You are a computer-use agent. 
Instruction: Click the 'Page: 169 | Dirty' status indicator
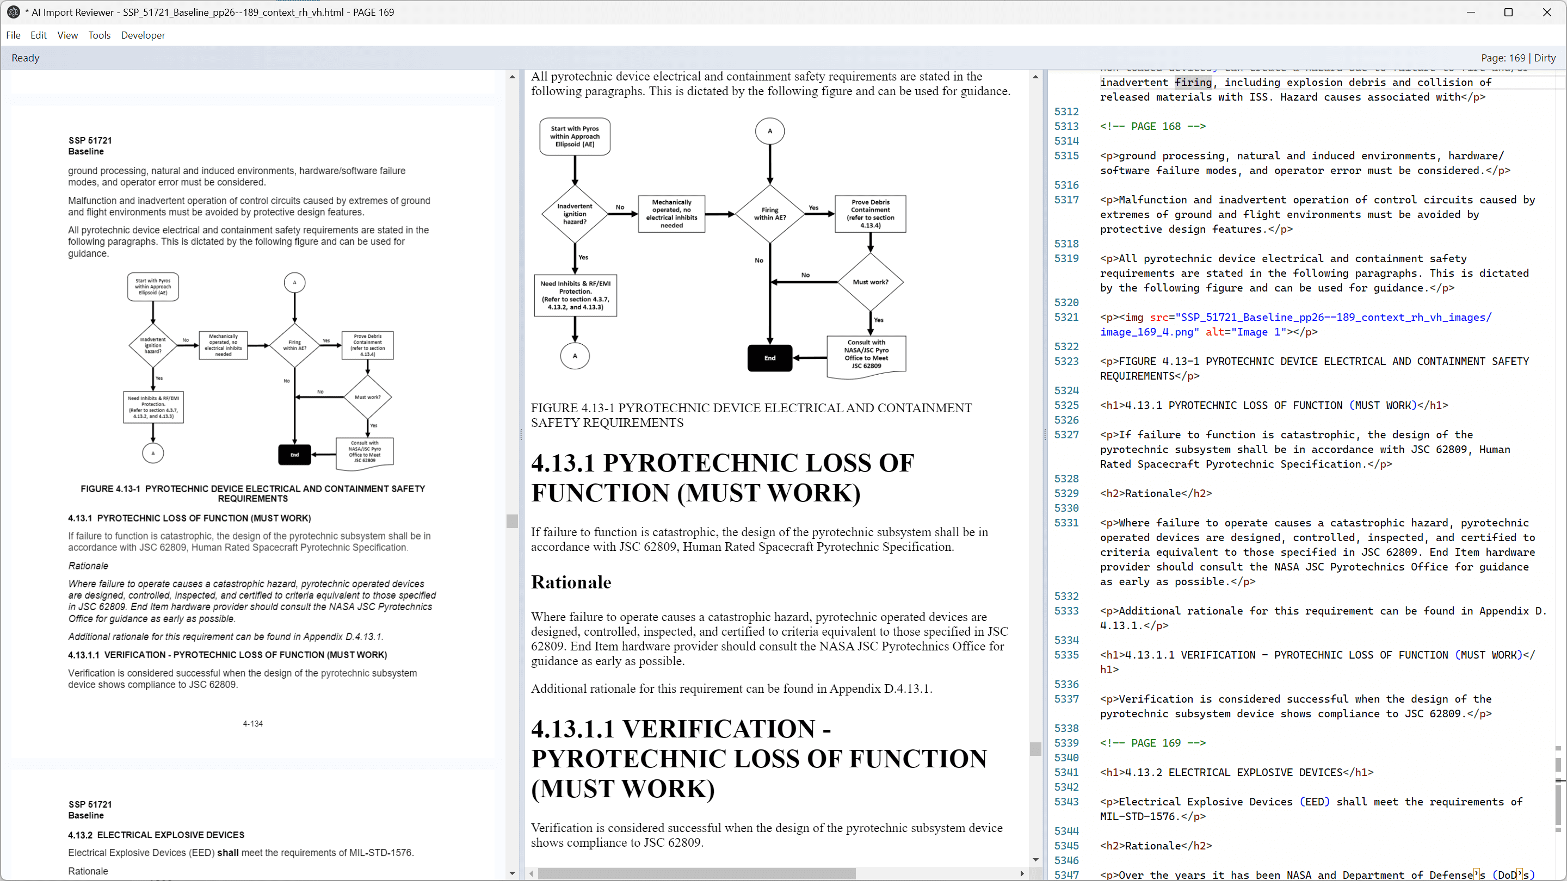[x=1517, y=58]
